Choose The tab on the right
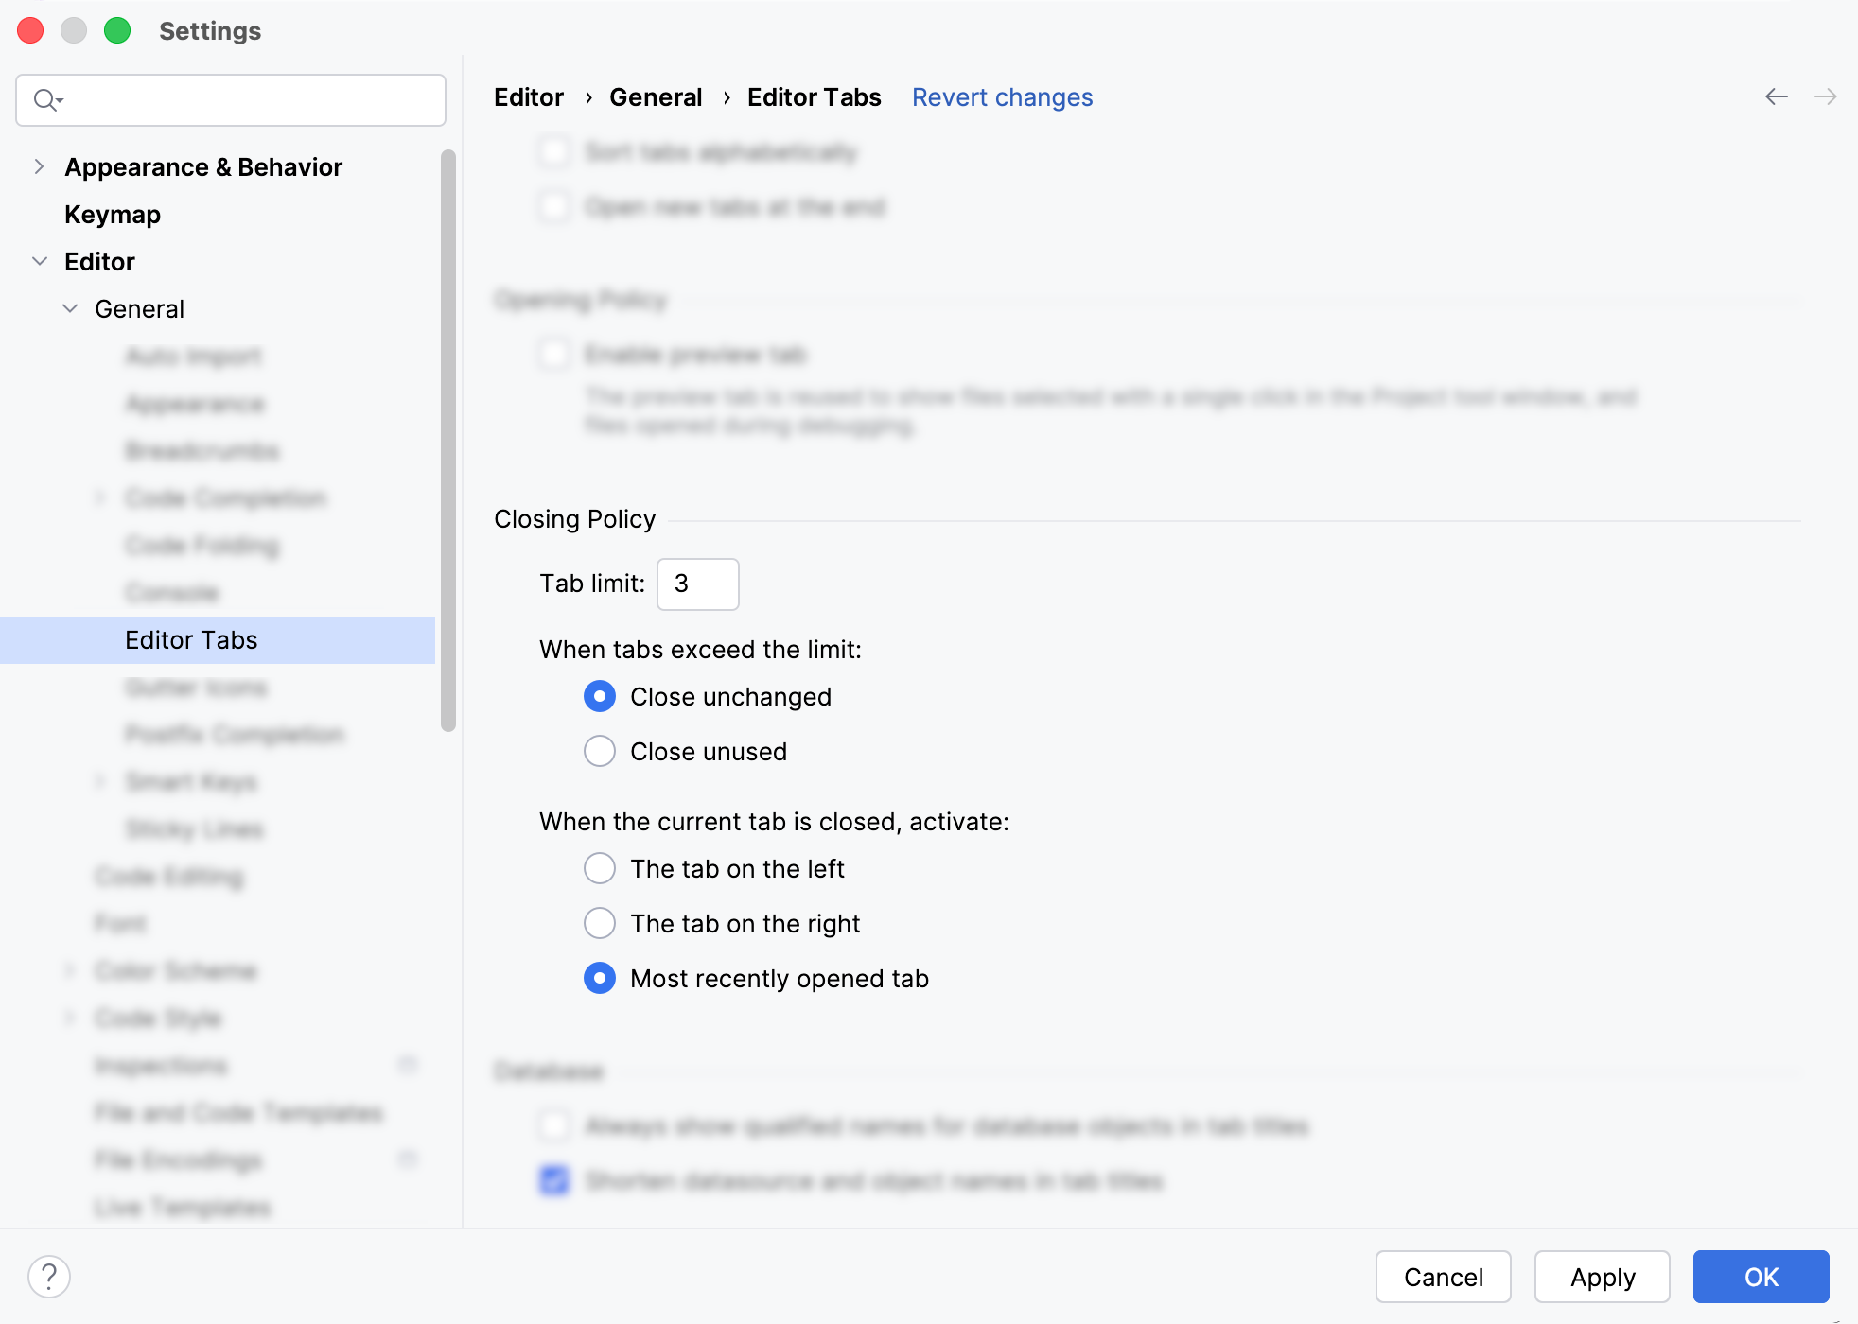 [x=600, y=923]
